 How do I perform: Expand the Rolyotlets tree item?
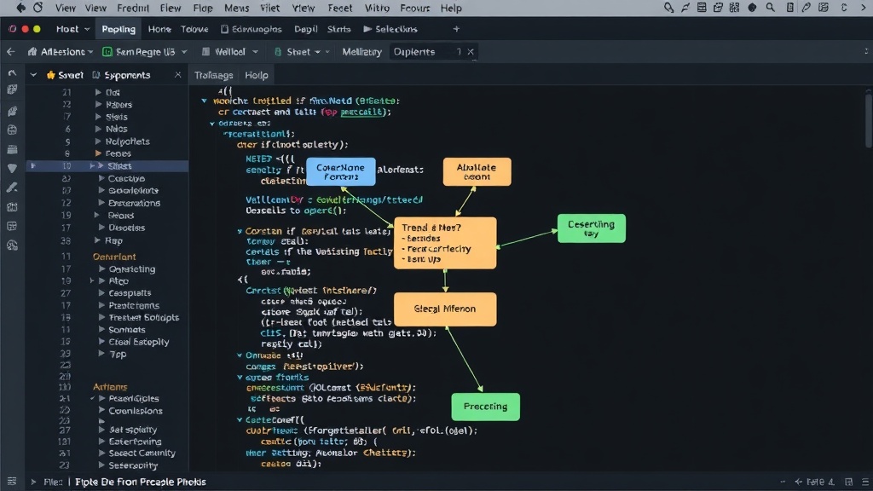[x=98, y=142]
